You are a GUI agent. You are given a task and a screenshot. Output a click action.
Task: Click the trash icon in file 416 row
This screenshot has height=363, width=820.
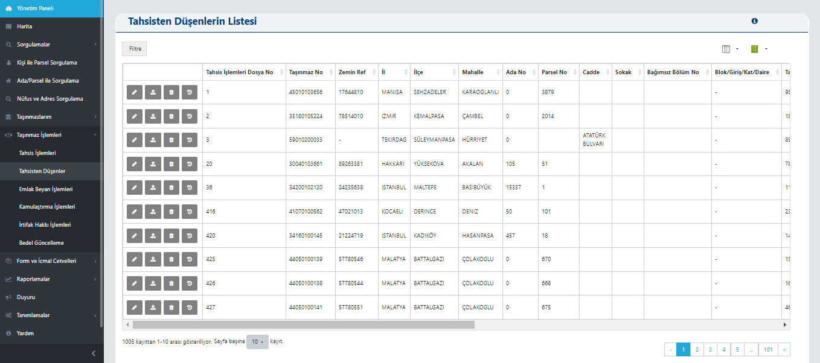[171, 212]
